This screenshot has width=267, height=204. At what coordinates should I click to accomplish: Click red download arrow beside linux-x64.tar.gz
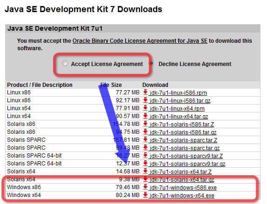[145, 116]
